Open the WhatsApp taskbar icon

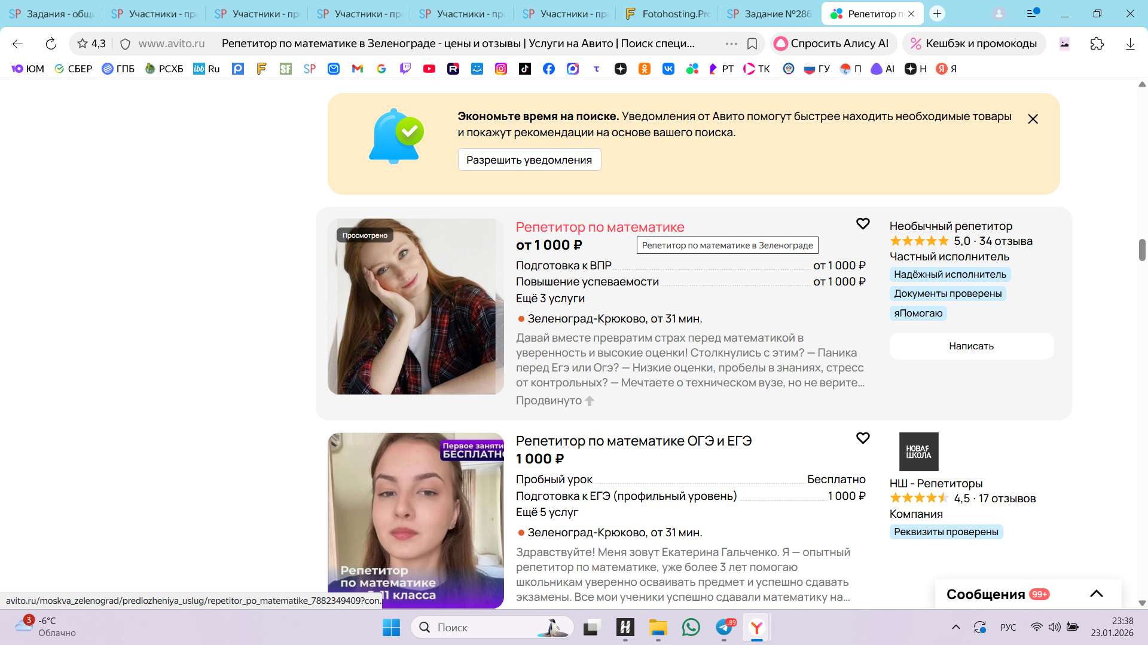tap(691, 627)
